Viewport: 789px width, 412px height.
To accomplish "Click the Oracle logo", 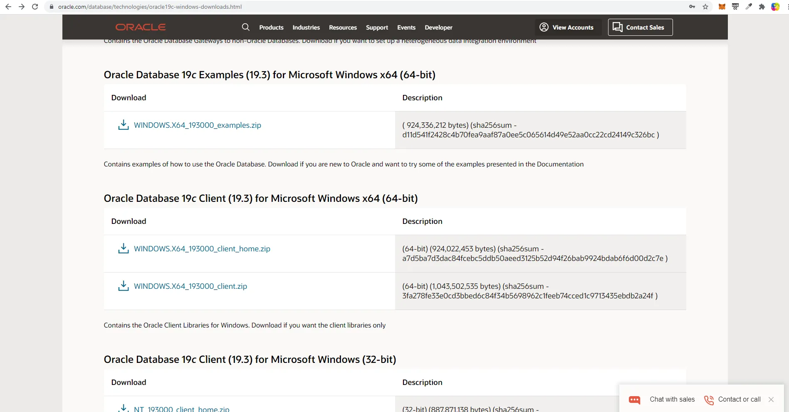I will pyautogui.click(x=141, y=27).
